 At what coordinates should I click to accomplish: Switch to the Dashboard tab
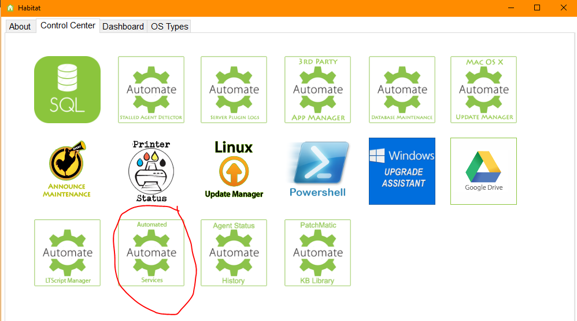click(x=123, y=27)
